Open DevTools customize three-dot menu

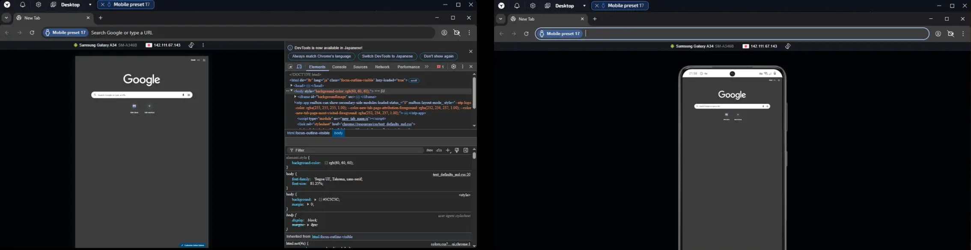[463, 67]
